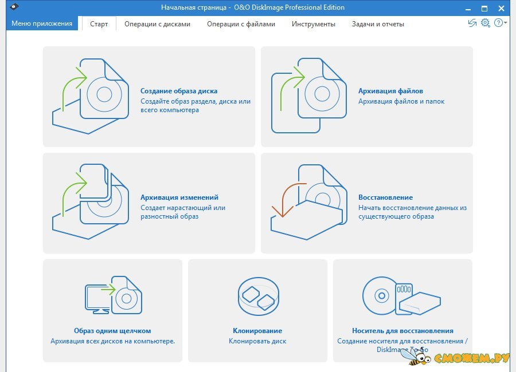
Task: Click the switch view arrows icon
Action: (x=472, y=23)
